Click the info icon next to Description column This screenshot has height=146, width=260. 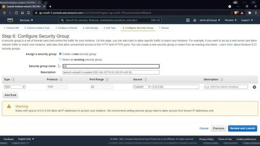222,79
